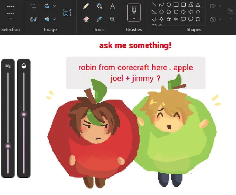Click the 'ask me something!' text on canvas
236x195 pixels.
click(x=135, y=45)
